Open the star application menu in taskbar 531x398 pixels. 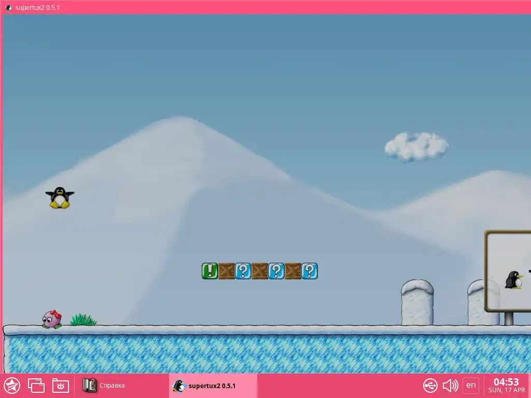pyautogui.click(x=12, y=386)
